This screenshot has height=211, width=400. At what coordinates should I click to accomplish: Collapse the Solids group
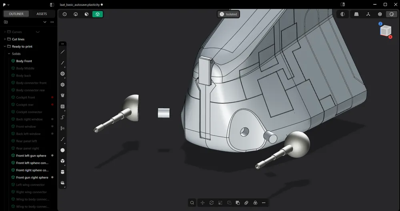pos(9,54)
